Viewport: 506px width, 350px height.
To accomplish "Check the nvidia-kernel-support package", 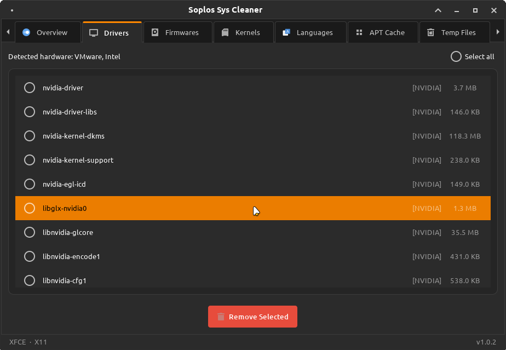I will pos(30,160).
